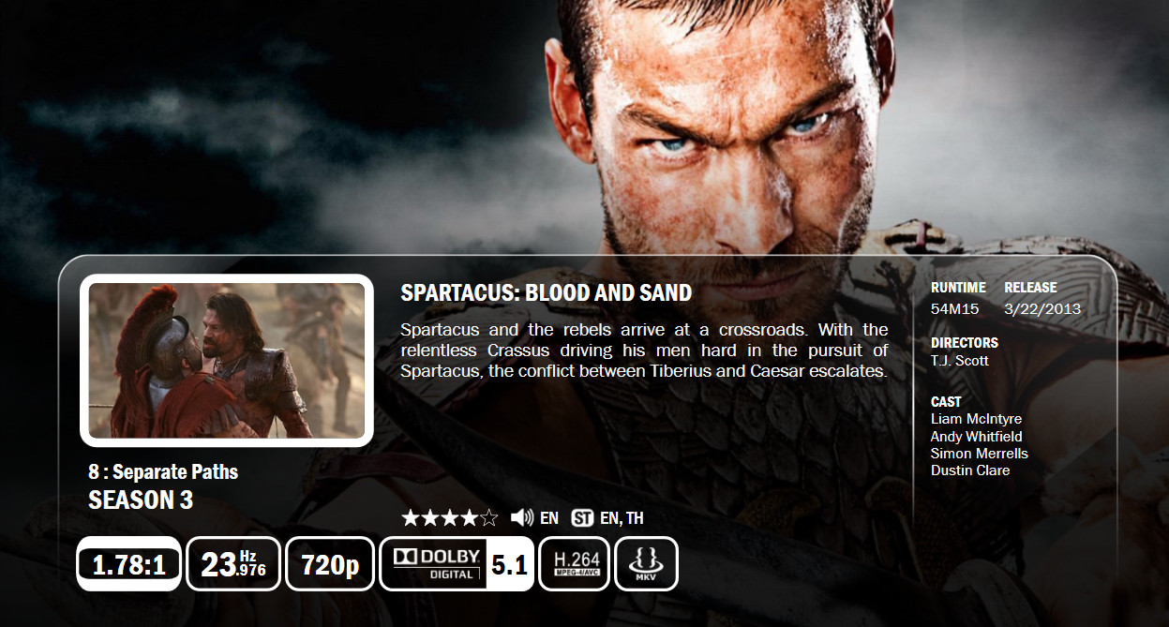The height and width of the screenshot is (627, 1169).
Task: Select the 23.976 Hz frame rate badge
Action: point(233,564)
